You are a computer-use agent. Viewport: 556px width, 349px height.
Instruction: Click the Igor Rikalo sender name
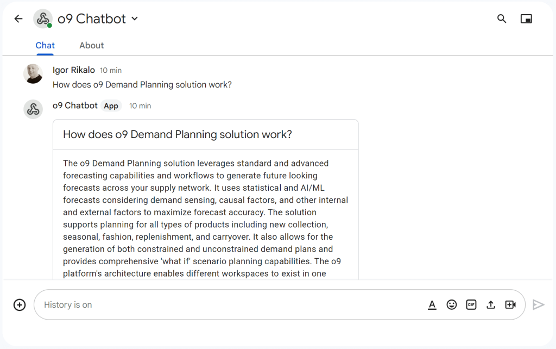(74, 70)
